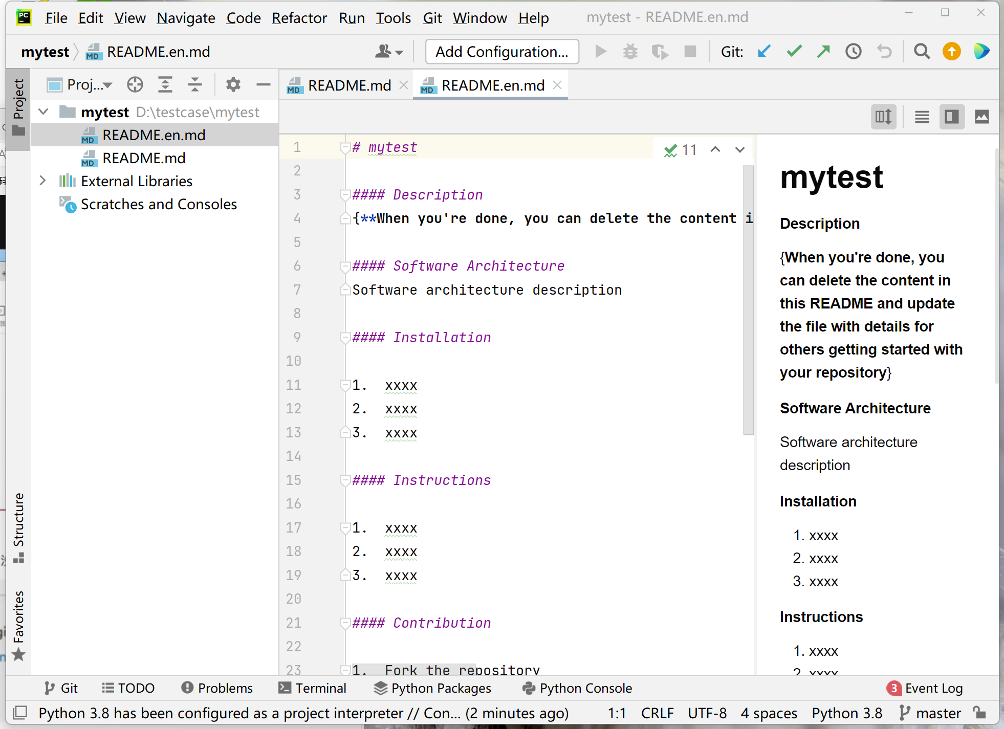Click the PyCharm logo icon
This screenshot has width=1004, height=729.
(x=24, y=17)
